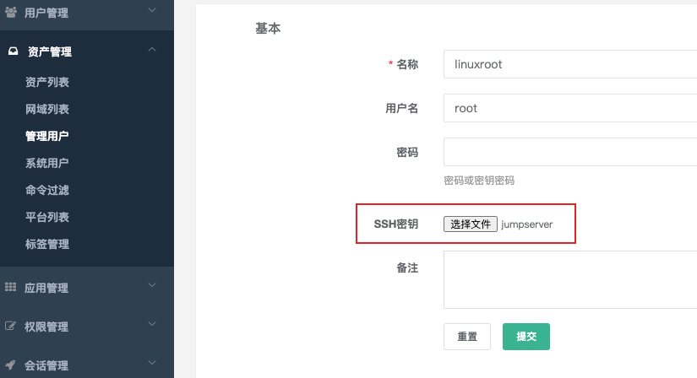Click the 重置 reset button
This screenshot has height=378, width=697.
(467, 337)
